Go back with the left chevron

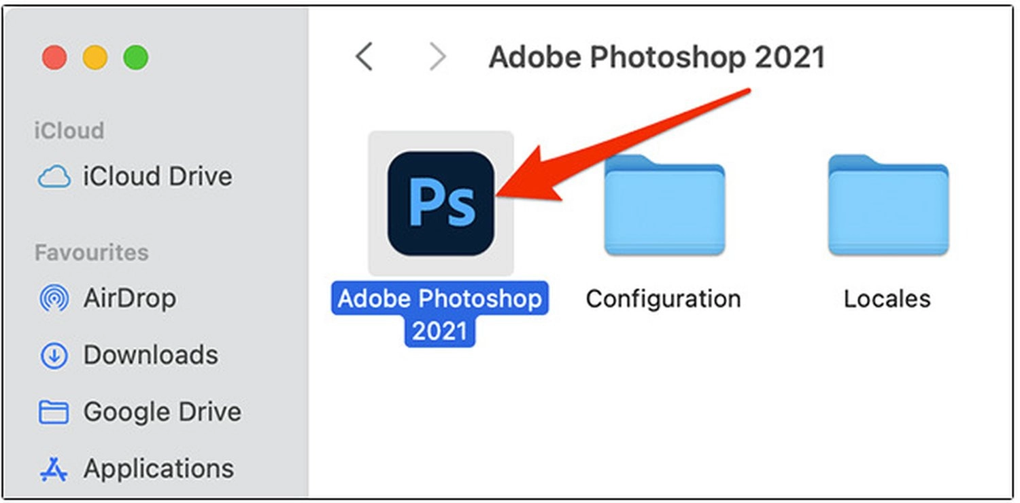364,57
